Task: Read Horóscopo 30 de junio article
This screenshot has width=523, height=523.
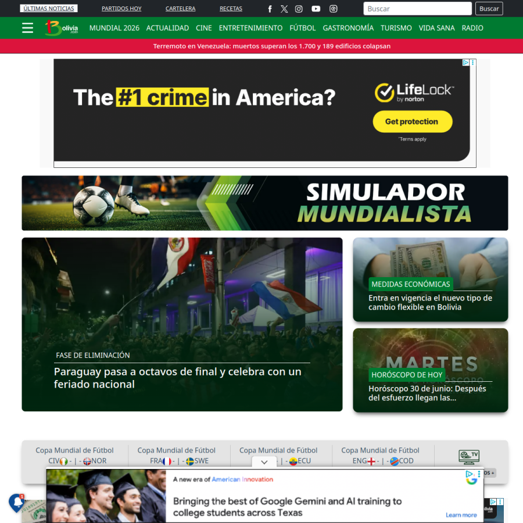Action: click(427, 393)
